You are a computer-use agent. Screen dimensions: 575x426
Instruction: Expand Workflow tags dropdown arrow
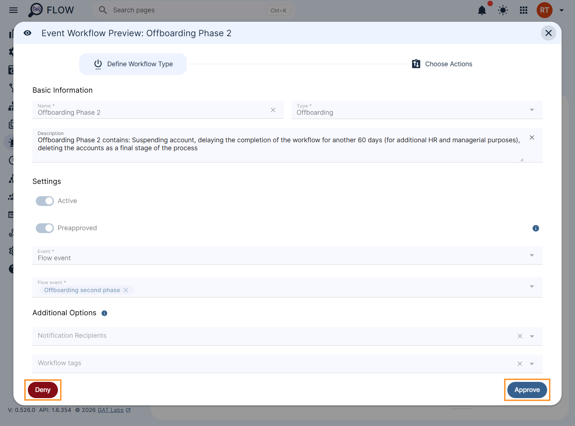pos(532,364)
